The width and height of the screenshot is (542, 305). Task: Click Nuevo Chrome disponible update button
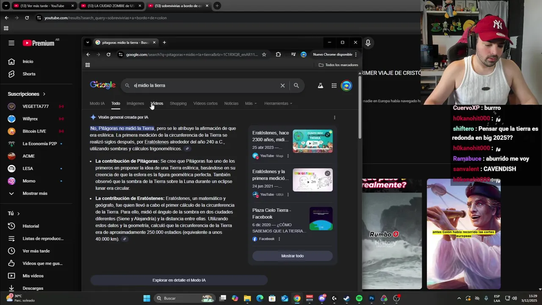tap(332, 54)
